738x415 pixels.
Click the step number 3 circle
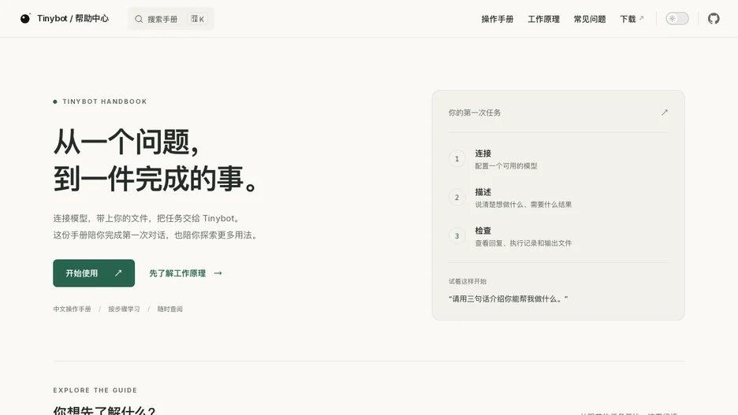[457, 236]
